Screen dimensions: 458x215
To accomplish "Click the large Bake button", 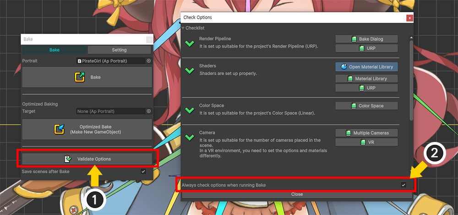I will coord(87,77).
